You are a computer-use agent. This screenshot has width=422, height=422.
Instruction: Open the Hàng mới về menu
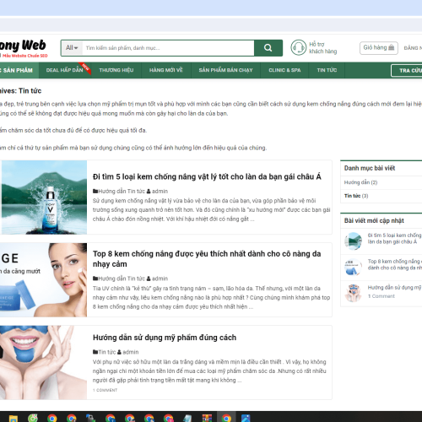[x=166, y=70]
